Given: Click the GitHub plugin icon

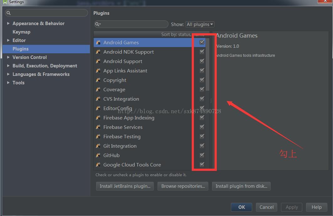Looking at the screenshot, I should click(x=98, y=155).
